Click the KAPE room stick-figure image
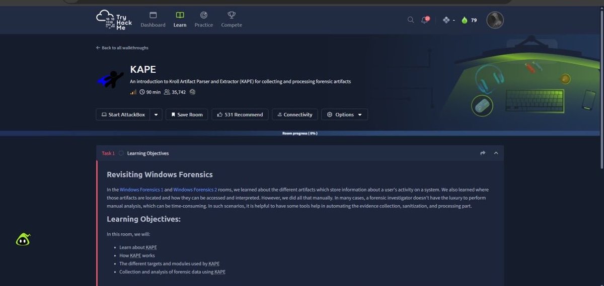 tap(110, 79)
